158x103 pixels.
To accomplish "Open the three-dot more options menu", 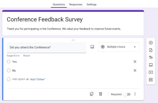I will pyautogui.click(x=135, y=94).
